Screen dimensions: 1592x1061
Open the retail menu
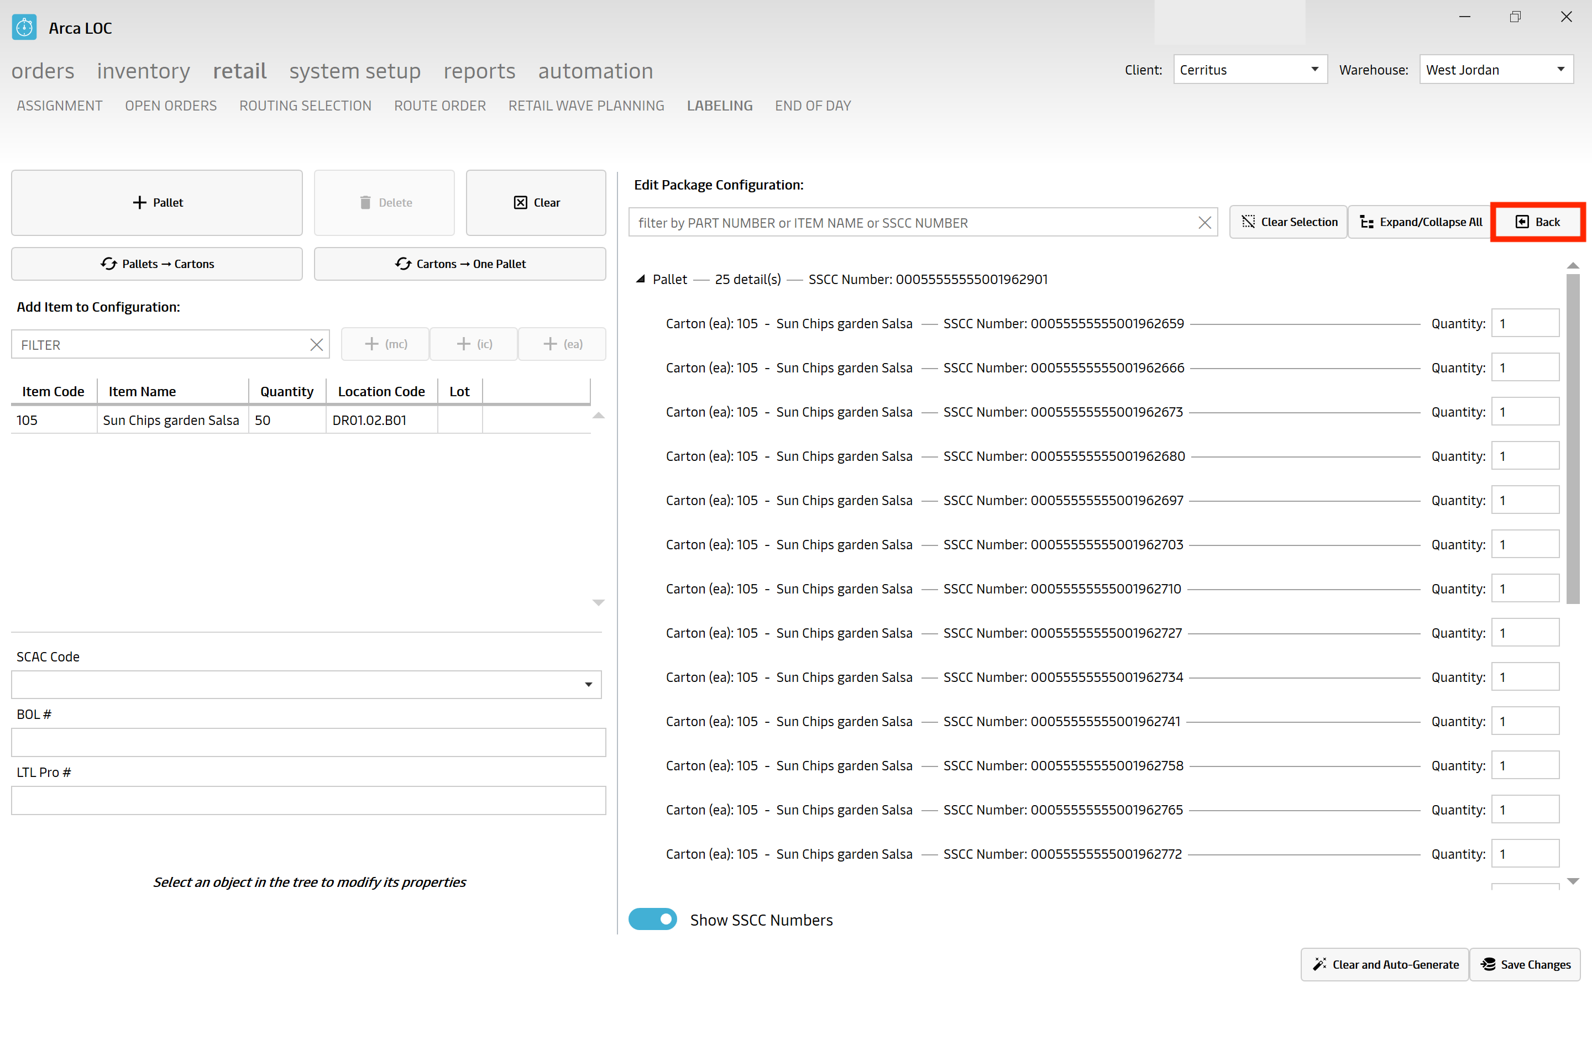[x=239, y=71]
